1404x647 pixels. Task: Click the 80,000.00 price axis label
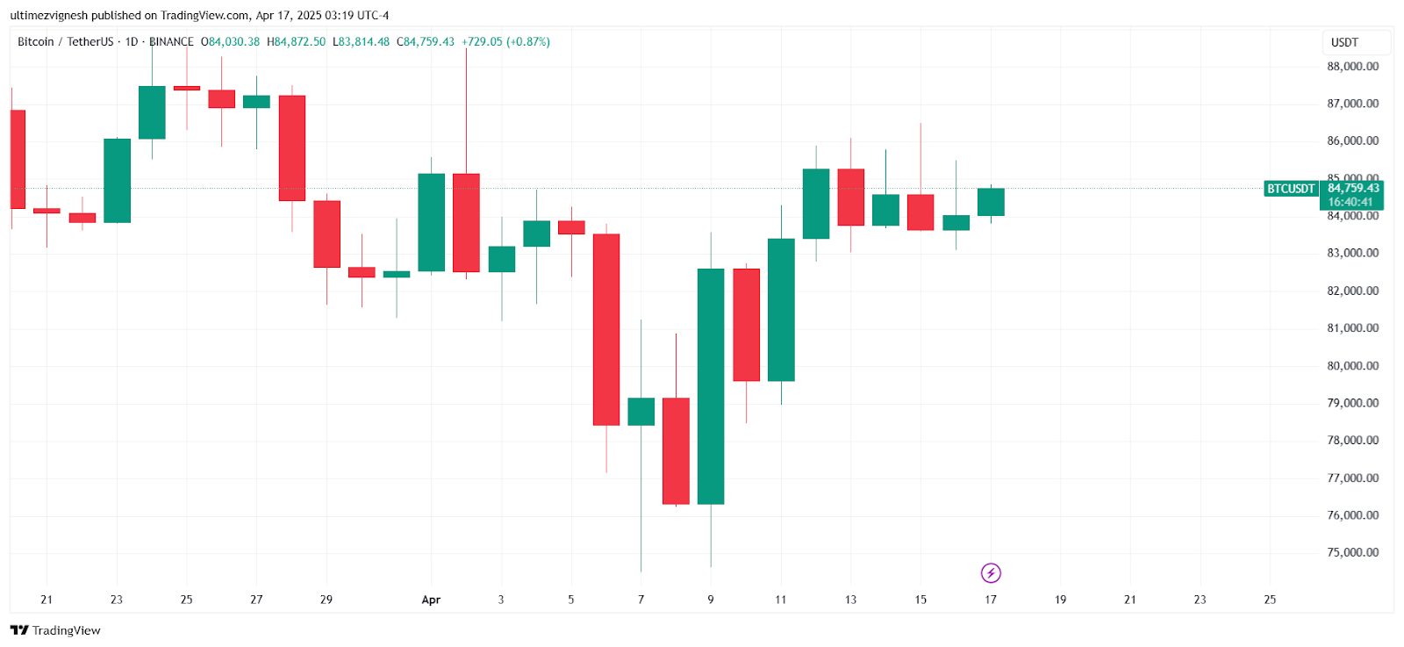click(x=1352, y=365)
